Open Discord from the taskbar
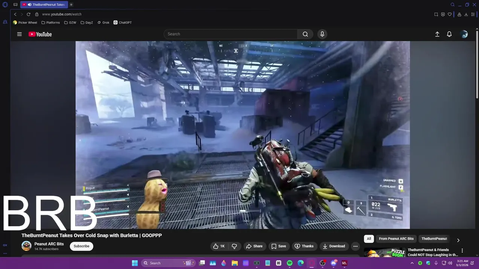This screenshot has height=269, width=479. tap(333, 263)
